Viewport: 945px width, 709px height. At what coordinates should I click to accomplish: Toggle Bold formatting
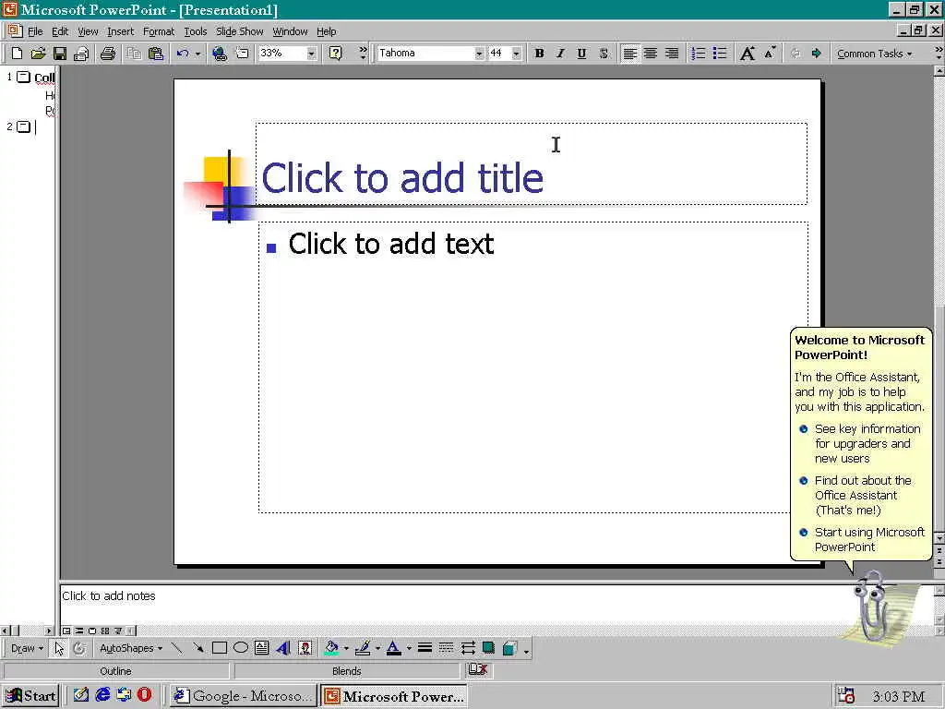(539, 54)
